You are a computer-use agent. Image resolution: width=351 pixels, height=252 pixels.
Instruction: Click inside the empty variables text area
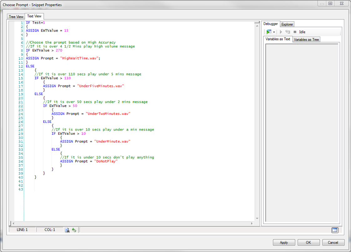pyautogui.click(x=302, y=133)
